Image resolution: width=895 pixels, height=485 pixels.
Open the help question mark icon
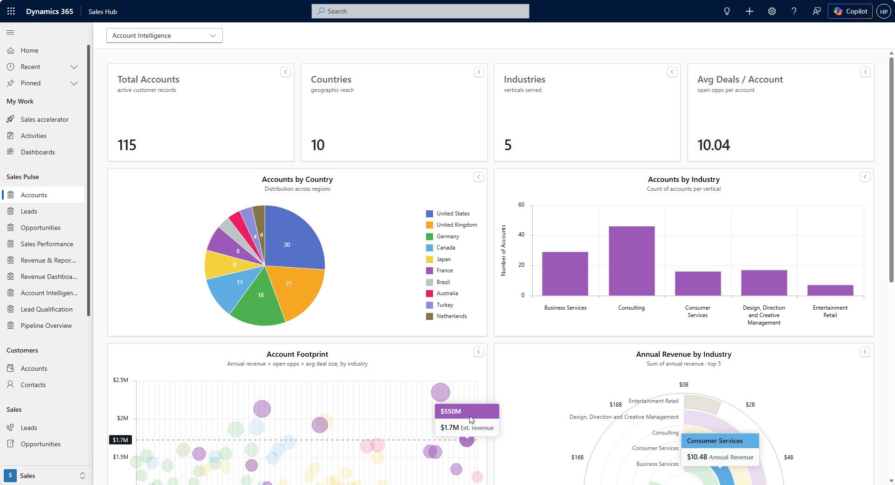[x=794, y=11]
